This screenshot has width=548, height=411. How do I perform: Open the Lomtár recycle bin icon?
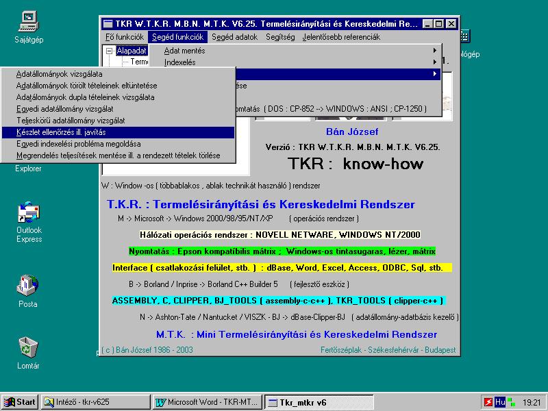[28, 353]
